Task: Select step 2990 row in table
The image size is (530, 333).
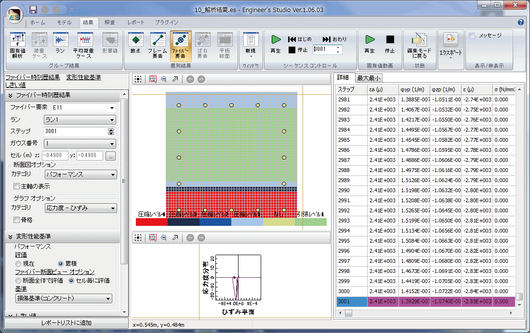Action: [x=425, y=190]
